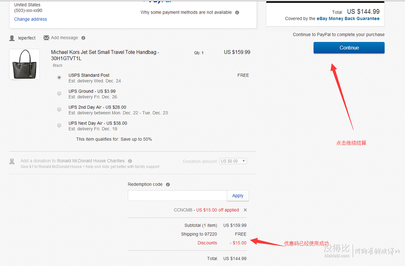Select UPS 2nd Day Air shipping
This screenshot has height=266, width=405.
point(59,109)
